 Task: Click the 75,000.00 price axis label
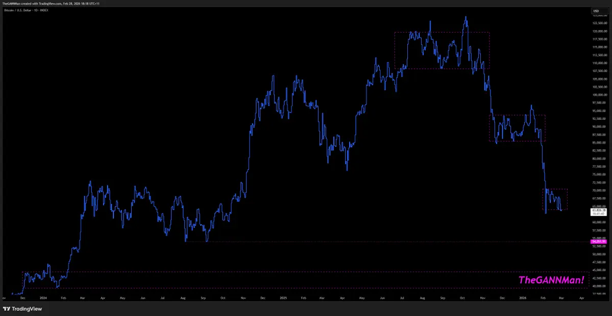pos(599,175)
